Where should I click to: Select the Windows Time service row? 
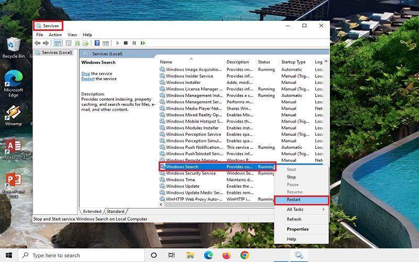pyautogui.click(x=217, y=180)
